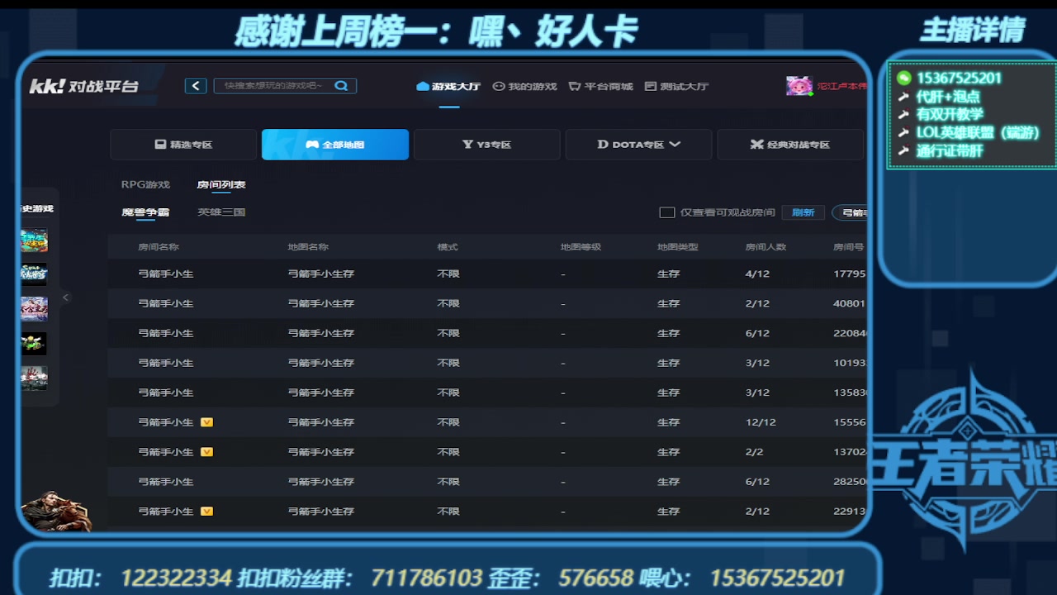Click room number 40801
Image resolution: width=1057 pixels, height=595 pixels.
click(850, 303)
